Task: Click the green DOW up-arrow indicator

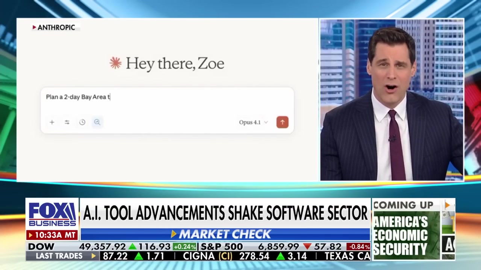Action: tap(132, 247)
